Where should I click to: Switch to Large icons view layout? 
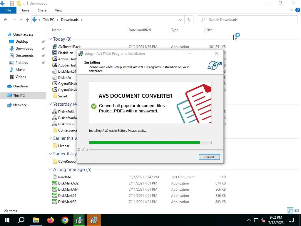click(297, 211)
